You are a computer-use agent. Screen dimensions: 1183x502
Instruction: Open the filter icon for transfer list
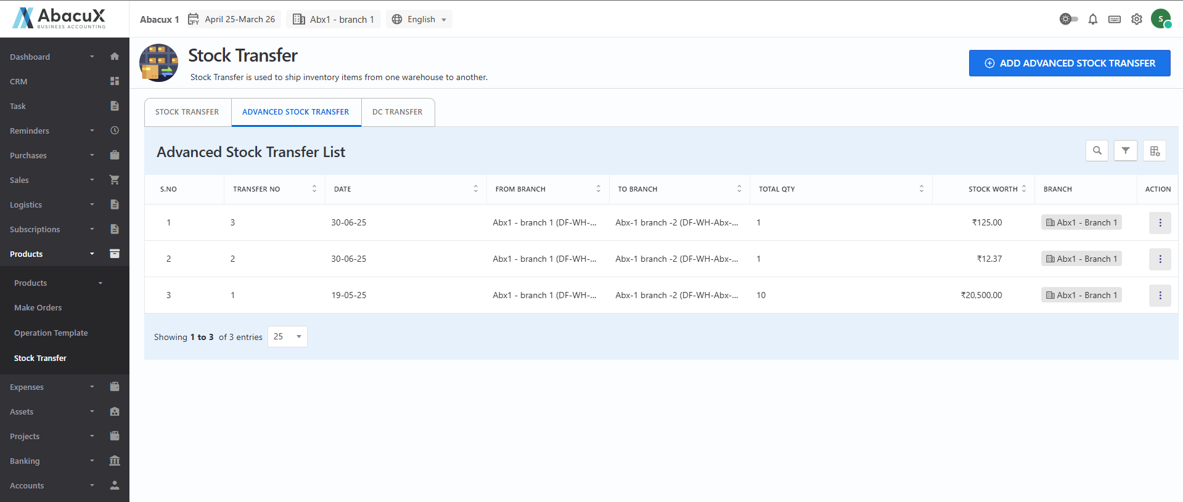(1125, 151)
